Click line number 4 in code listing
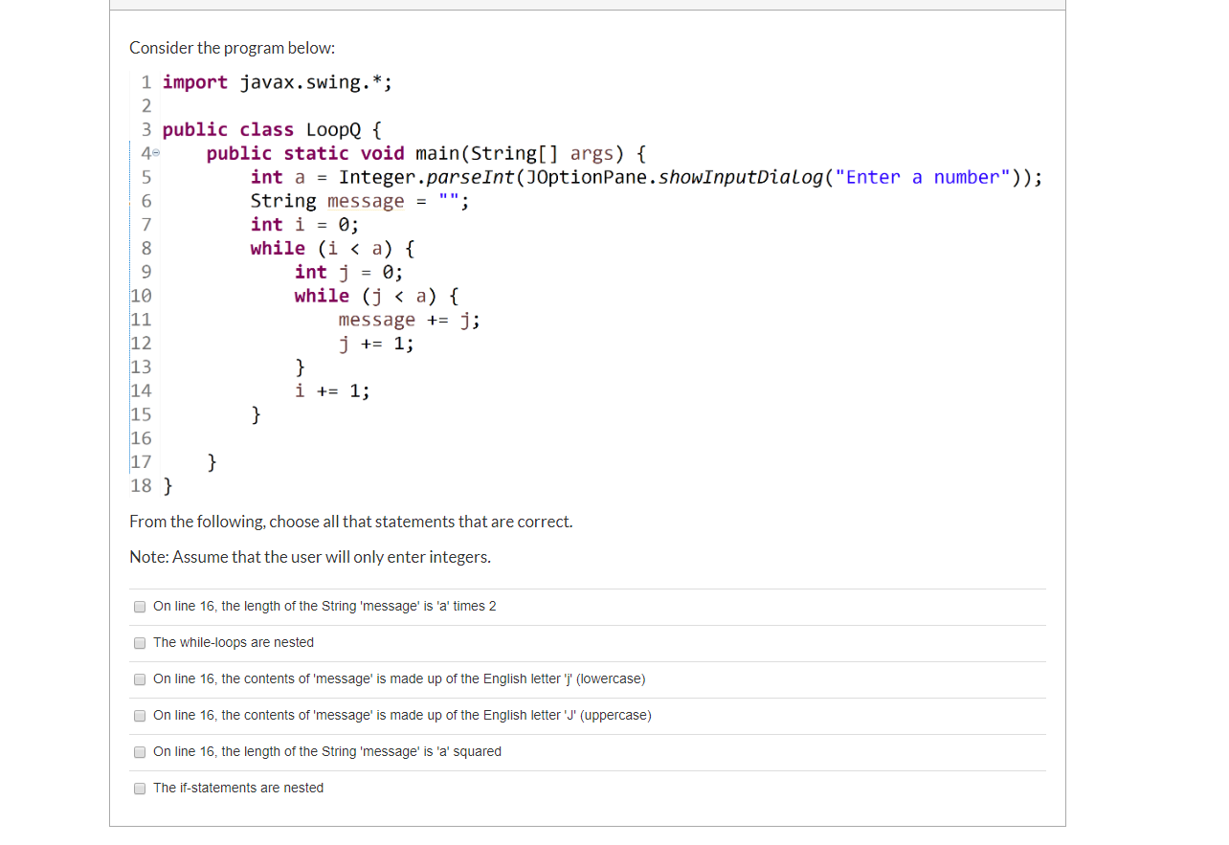 pos(144,152)
